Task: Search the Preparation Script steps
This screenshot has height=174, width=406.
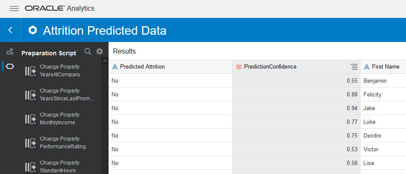Action: (88, 52)
